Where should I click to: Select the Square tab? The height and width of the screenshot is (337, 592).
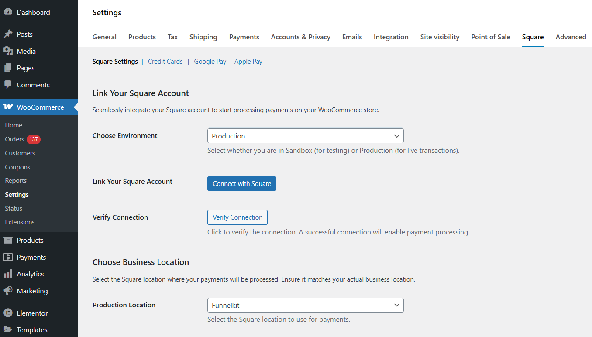533,37
